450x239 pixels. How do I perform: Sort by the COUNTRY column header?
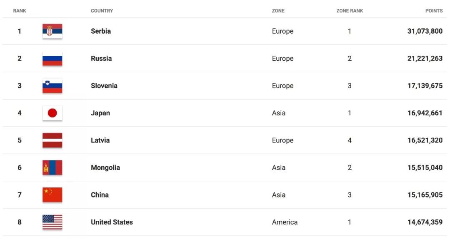coord(102,11)
